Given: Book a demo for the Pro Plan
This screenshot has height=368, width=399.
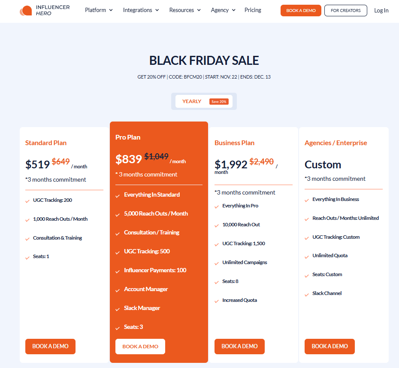Looking at the screenshot, I should (x=140, y=347).
